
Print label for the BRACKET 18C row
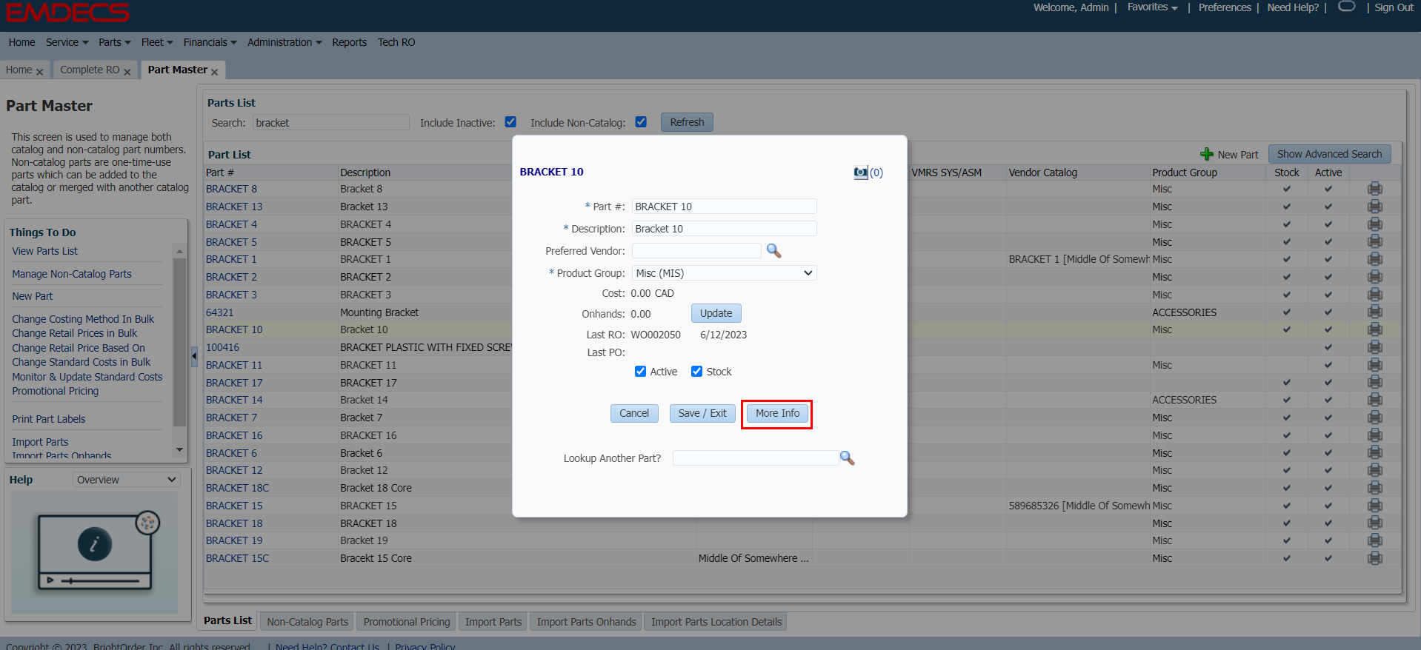click(x=1375, y=488)
